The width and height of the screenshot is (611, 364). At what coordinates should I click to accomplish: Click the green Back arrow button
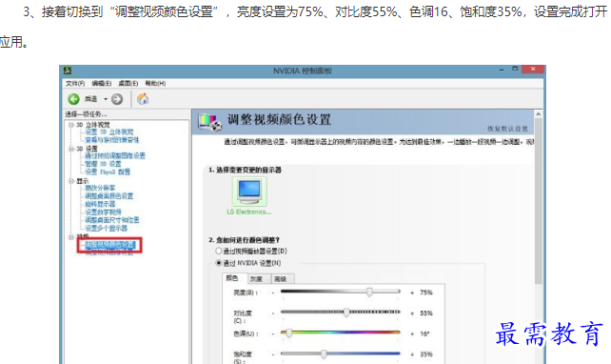(x=73, y=99)
